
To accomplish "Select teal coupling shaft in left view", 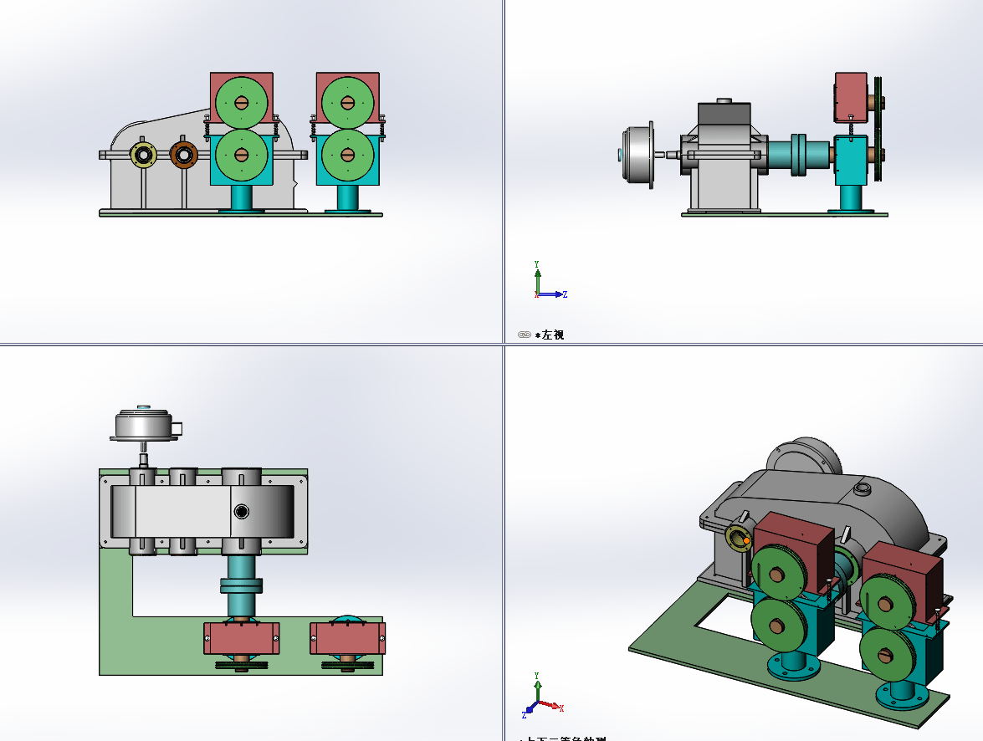I will coord(799,155).
